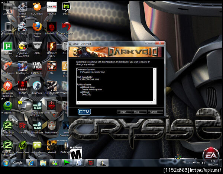Viewport: 223px width, 174px height.
Task: Switch to the Dark Void setup taskbar button
Action: pos(103,163)
